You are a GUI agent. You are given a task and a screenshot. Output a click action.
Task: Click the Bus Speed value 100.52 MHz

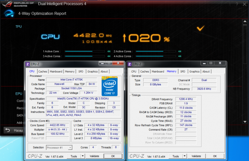pos(58,134)
